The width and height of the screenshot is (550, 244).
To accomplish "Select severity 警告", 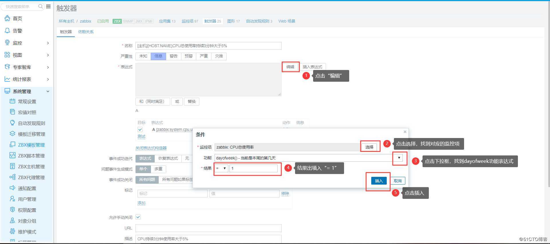I will click(x=174, y=56).
